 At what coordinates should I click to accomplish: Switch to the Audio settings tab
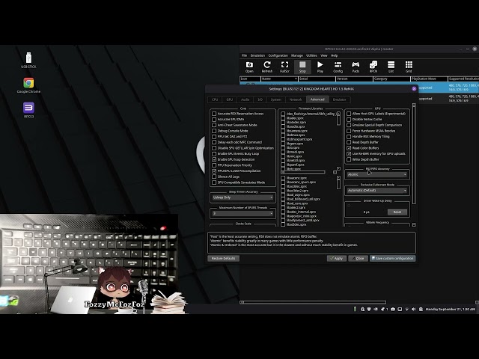[x=245, y=99]
